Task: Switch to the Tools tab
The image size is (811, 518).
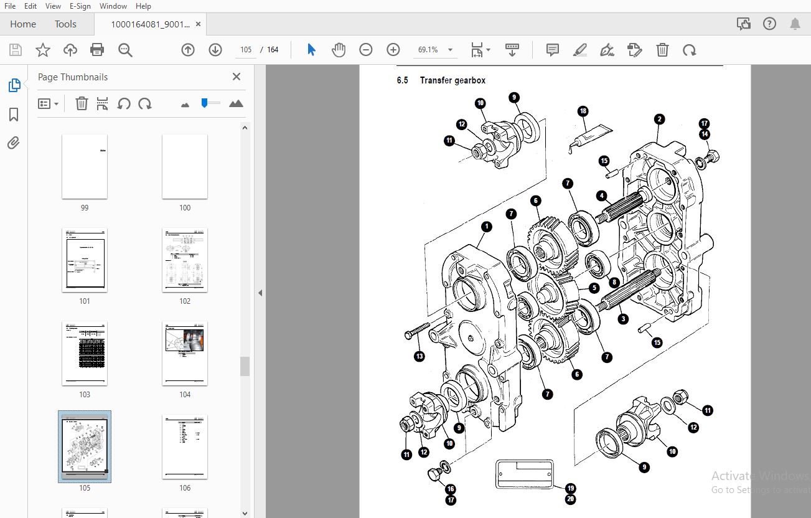Action: point(65,24)
